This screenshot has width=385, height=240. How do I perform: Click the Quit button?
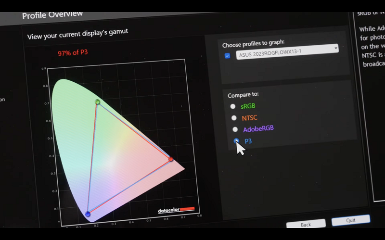click(351, 220)
